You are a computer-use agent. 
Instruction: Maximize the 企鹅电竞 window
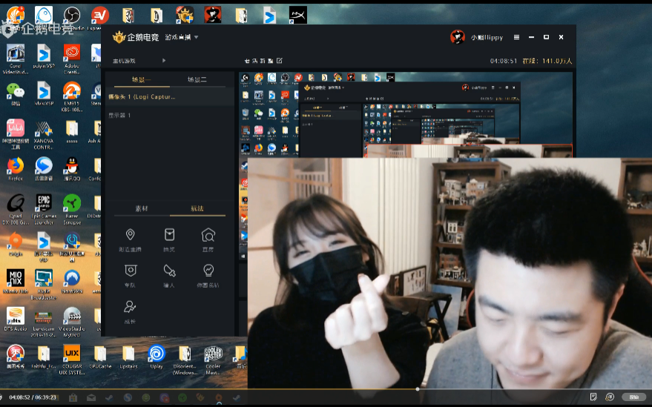coord(547,37)
